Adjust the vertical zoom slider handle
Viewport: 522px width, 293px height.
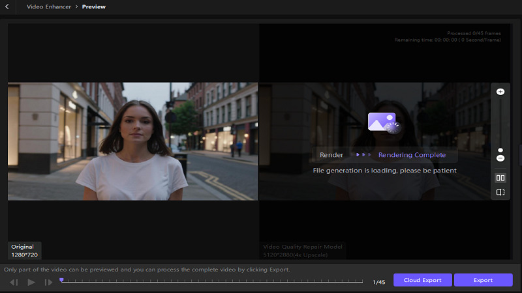click(500, 150)
